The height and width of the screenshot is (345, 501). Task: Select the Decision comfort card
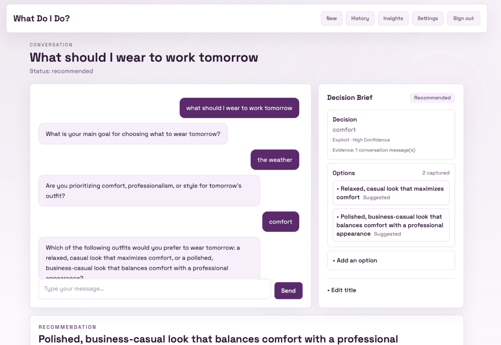coord(391,135)
